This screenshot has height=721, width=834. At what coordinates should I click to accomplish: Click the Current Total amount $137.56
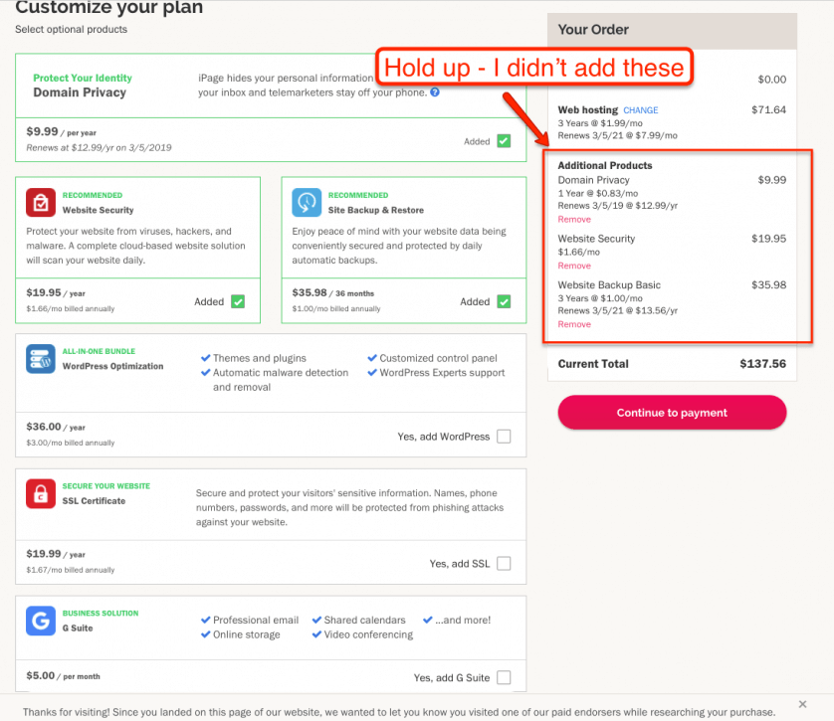(762, 363)
